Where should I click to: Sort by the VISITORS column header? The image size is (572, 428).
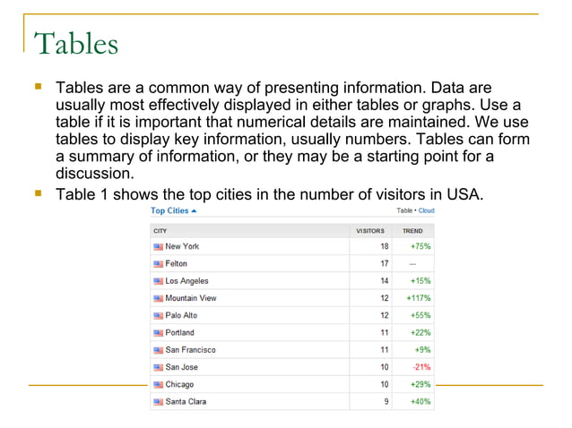point(370,230)
